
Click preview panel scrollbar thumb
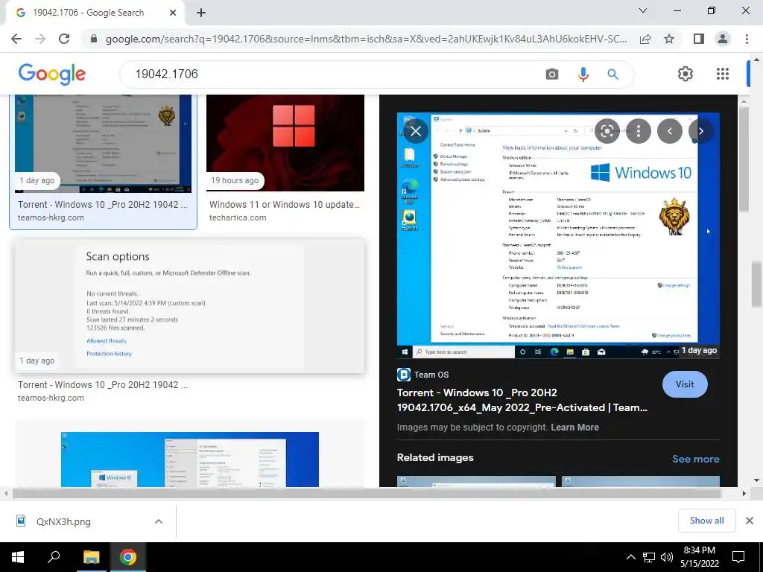[x=744, y=159]
